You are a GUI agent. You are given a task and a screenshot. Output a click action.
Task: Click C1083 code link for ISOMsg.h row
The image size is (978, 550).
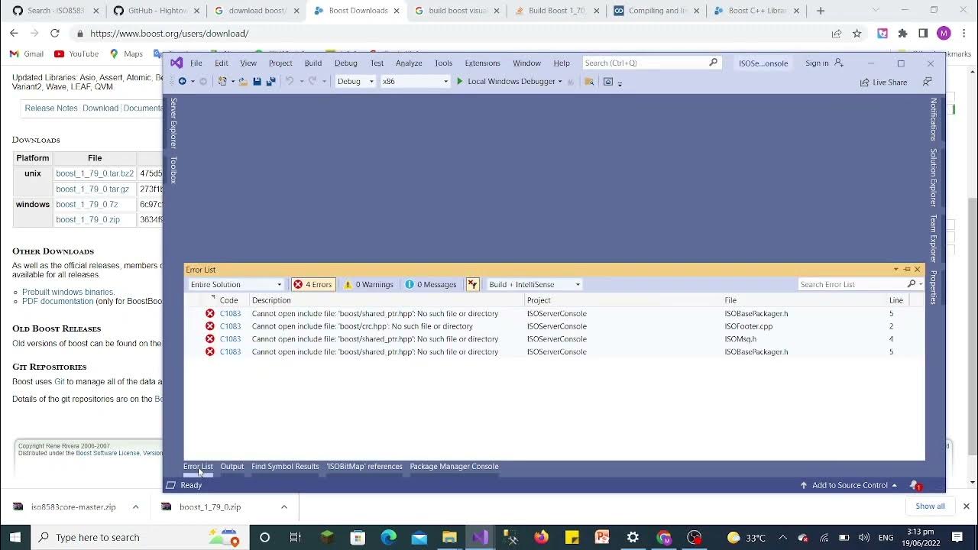click(x=230, y=339)
